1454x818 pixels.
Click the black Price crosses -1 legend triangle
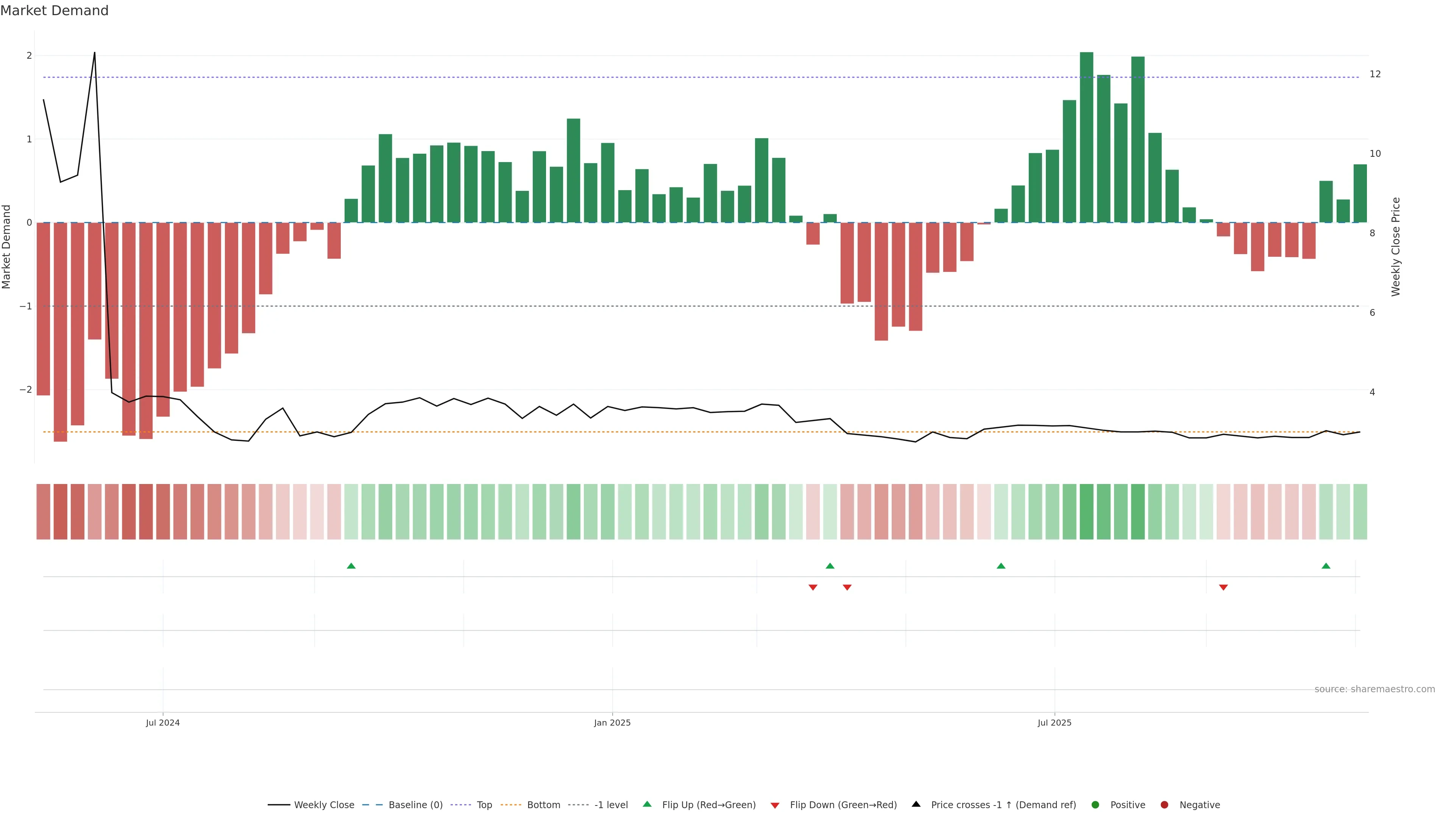pyautogui.click(x=916, y=804)
